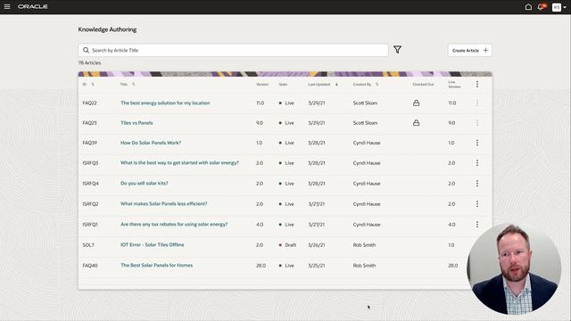Viewport: 571px width, 321px height.
Task: Click version 28.0 in FAQ40 row
Action: [x=261, y=266]
